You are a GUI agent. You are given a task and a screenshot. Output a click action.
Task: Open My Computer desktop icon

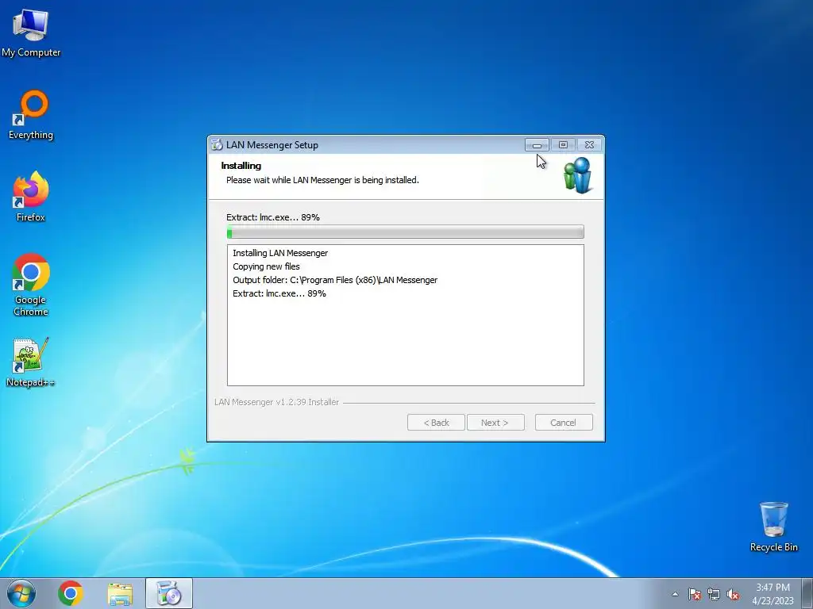pyautogui.click(x=31, y=33)
